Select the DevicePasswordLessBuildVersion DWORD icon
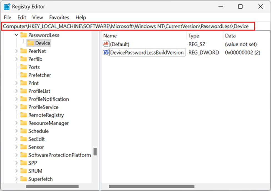271x191 pixels. coord(106,52)
